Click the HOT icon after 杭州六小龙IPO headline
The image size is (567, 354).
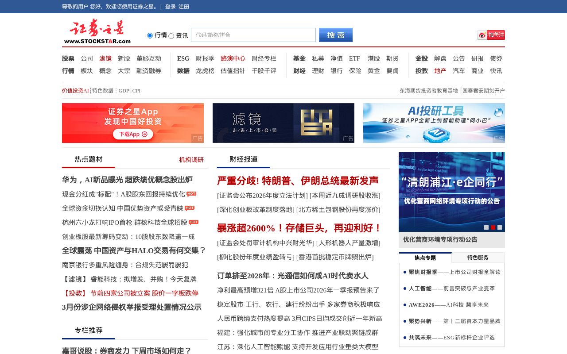[193, 222]
